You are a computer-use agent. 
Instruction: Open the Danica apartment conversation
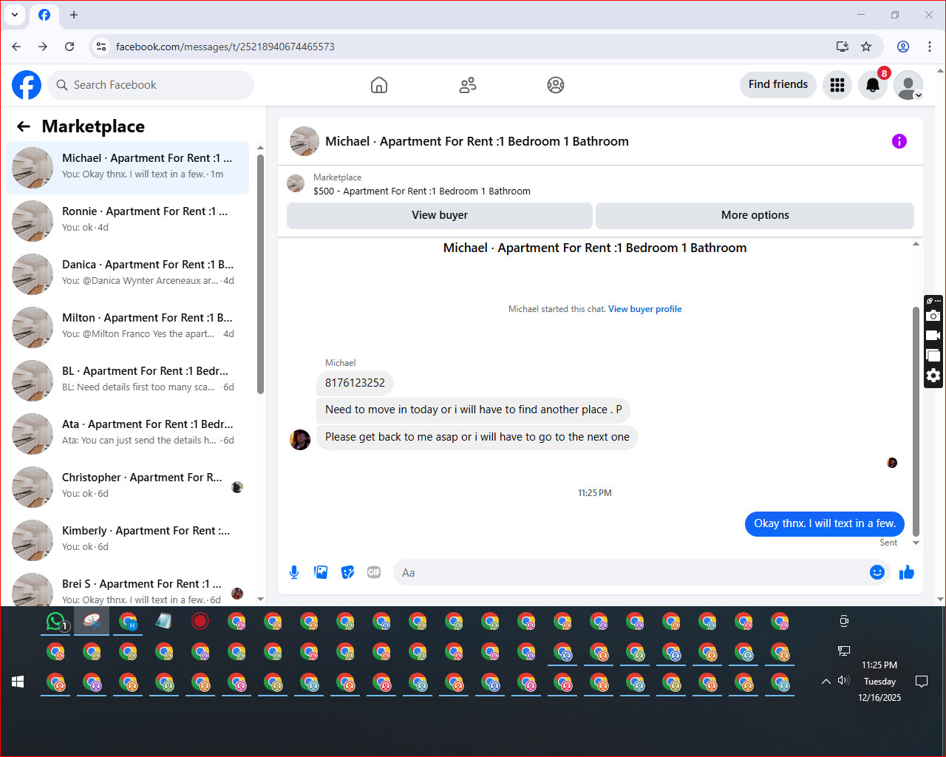click(x=127, y=274)
